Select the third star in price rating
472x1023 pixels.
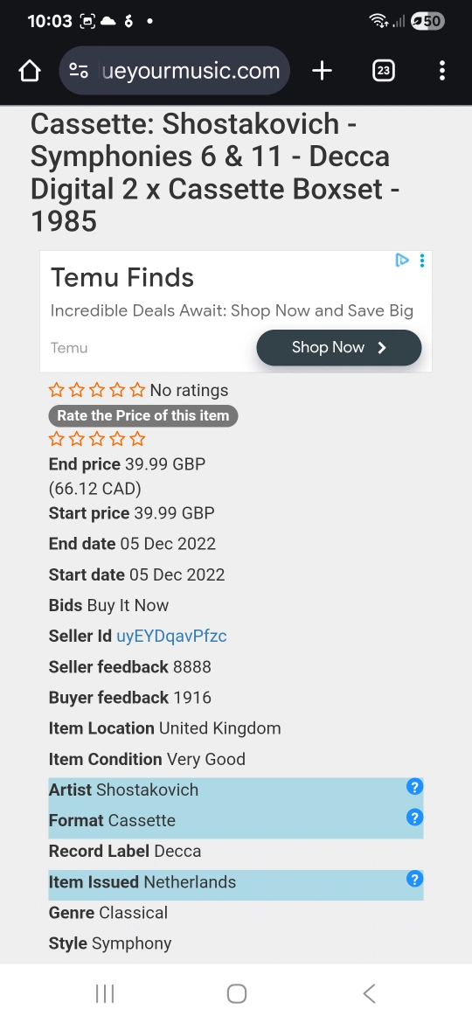coord(97,438)
